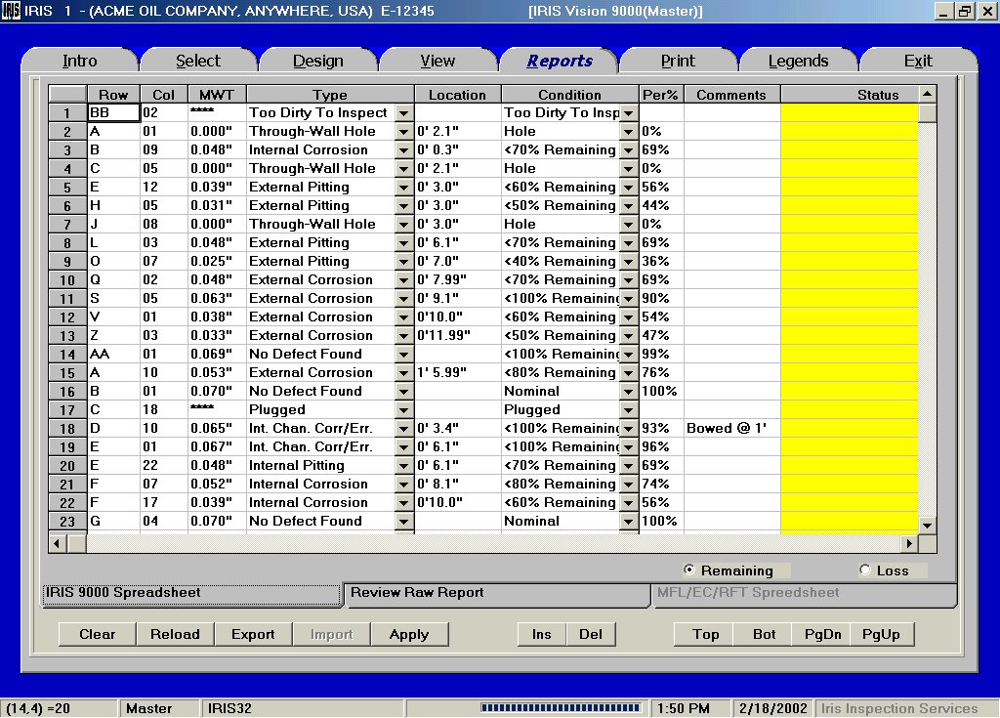Jump to Top of spreadsheet
1000x718 pixels.
(x=705, y=634)
